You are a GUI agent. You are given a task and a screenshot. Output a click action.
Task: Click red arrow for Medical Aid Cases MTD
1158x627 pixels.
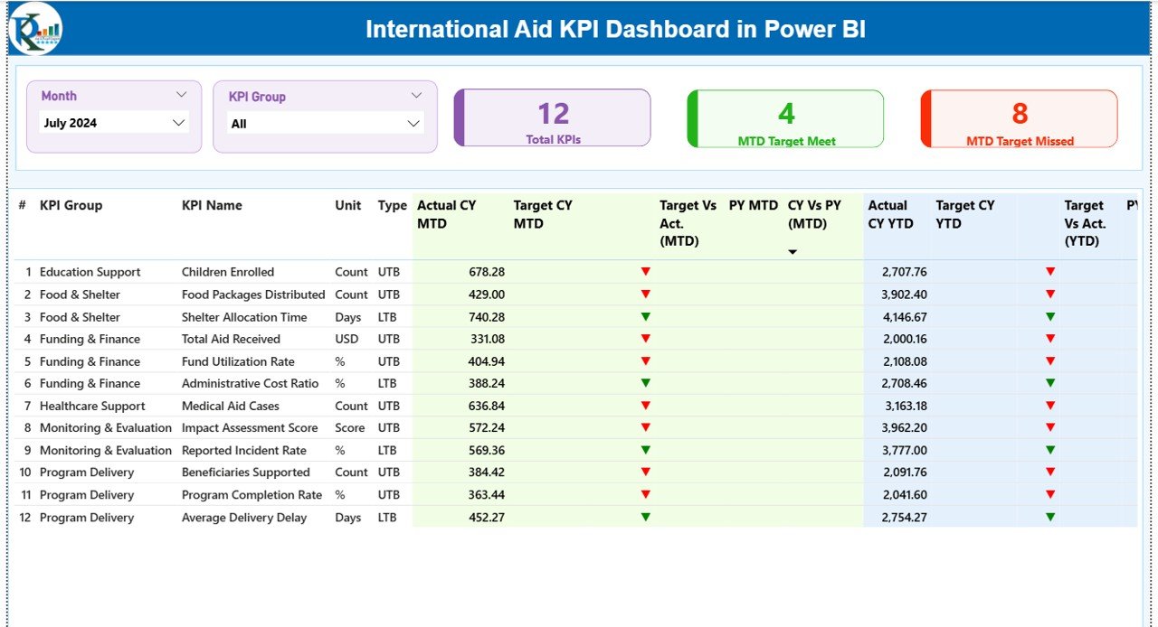click(645, 406)
